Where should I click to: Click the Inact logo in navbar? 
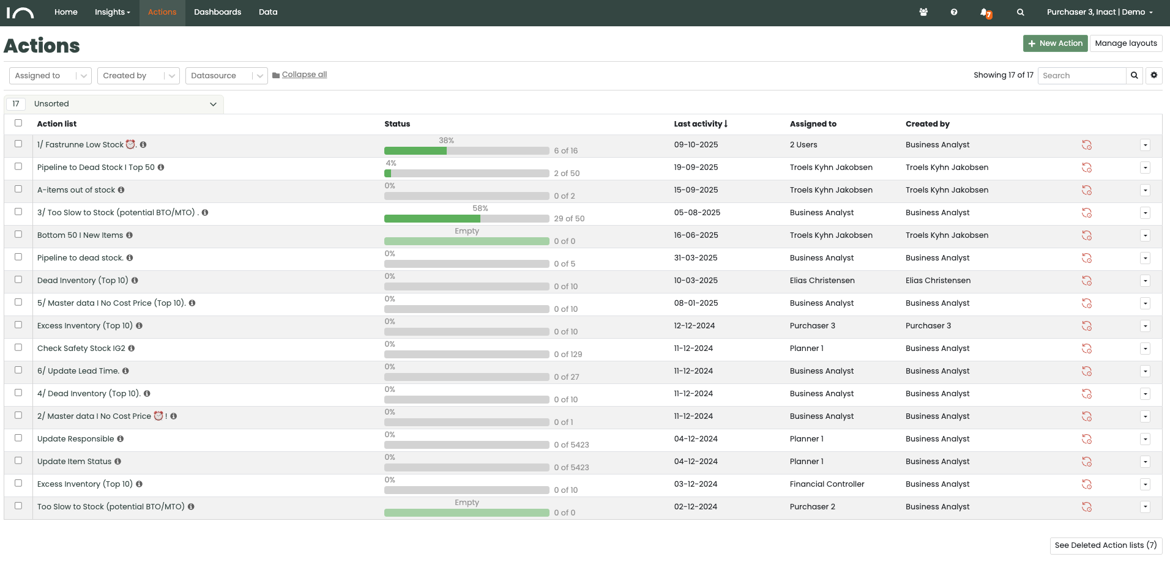pyautogui.click(x=20, y=12)
